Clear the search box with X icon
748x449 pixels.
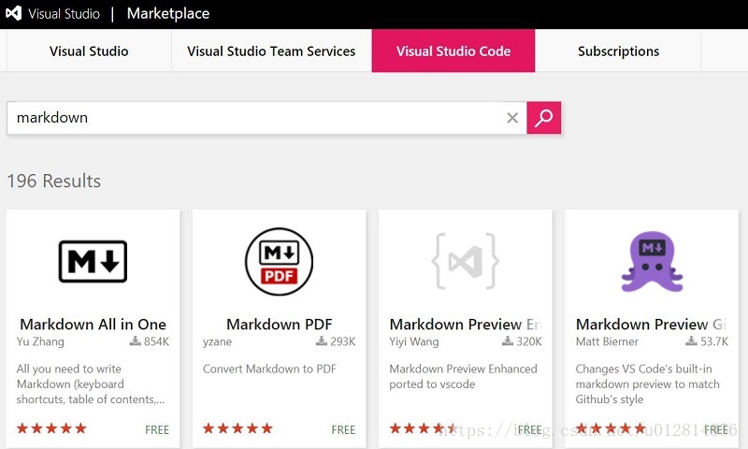pos(512,118)
